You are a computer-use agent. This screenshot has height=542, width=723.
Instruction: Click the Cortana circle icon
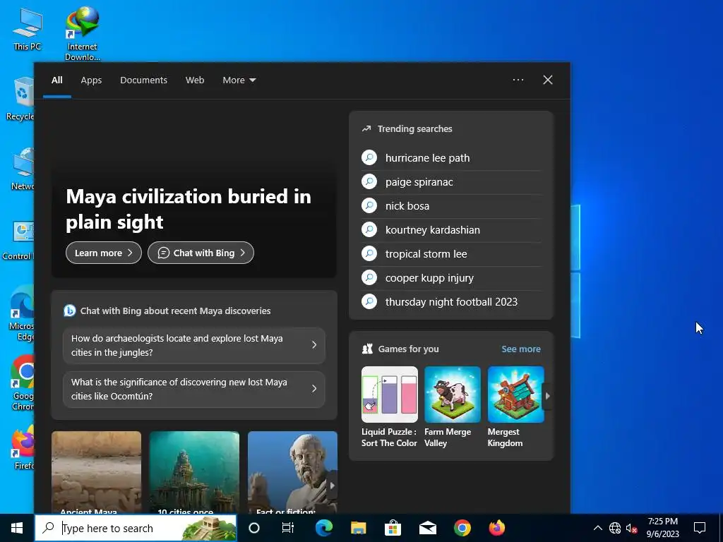pos(254,528)
